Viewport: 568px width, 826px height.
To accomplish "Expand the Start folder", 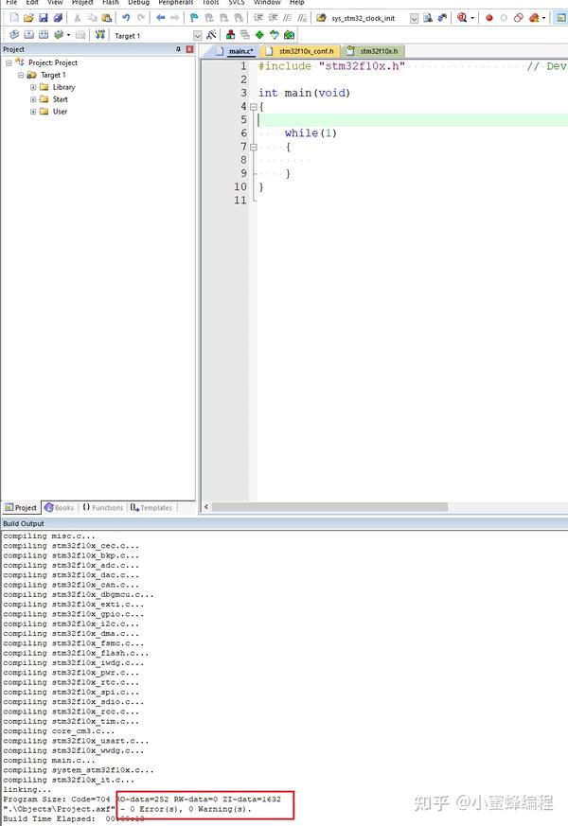I will tap(33, 99).
